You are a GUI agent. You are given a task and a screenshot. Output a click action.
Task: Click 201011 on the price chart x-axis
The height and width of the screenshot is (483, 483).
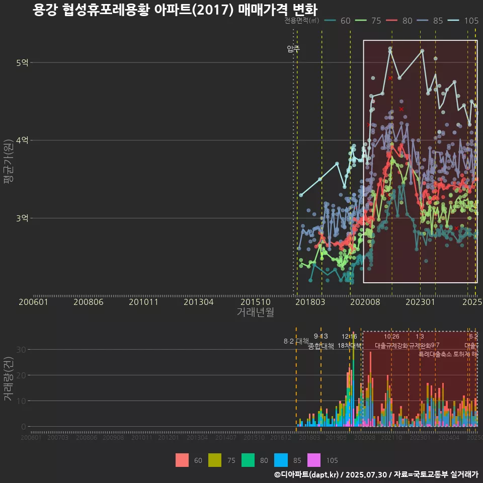pyautogui.click(x=143, y=302)
